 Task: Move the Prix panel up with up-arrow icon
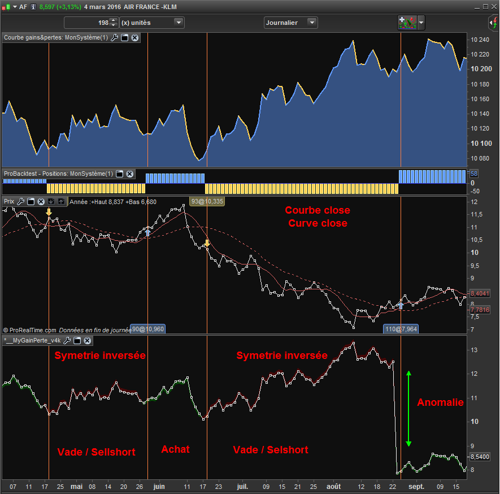click(x=61, y=202)
